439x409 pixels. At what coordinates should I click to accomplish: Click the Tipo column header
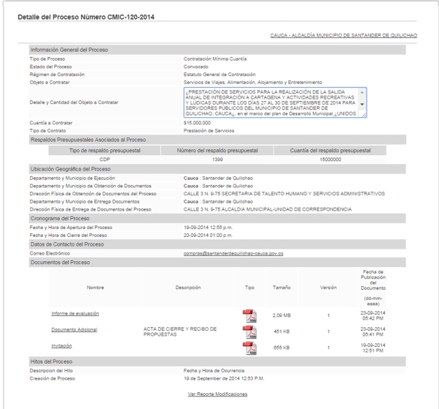pos(249,288)
